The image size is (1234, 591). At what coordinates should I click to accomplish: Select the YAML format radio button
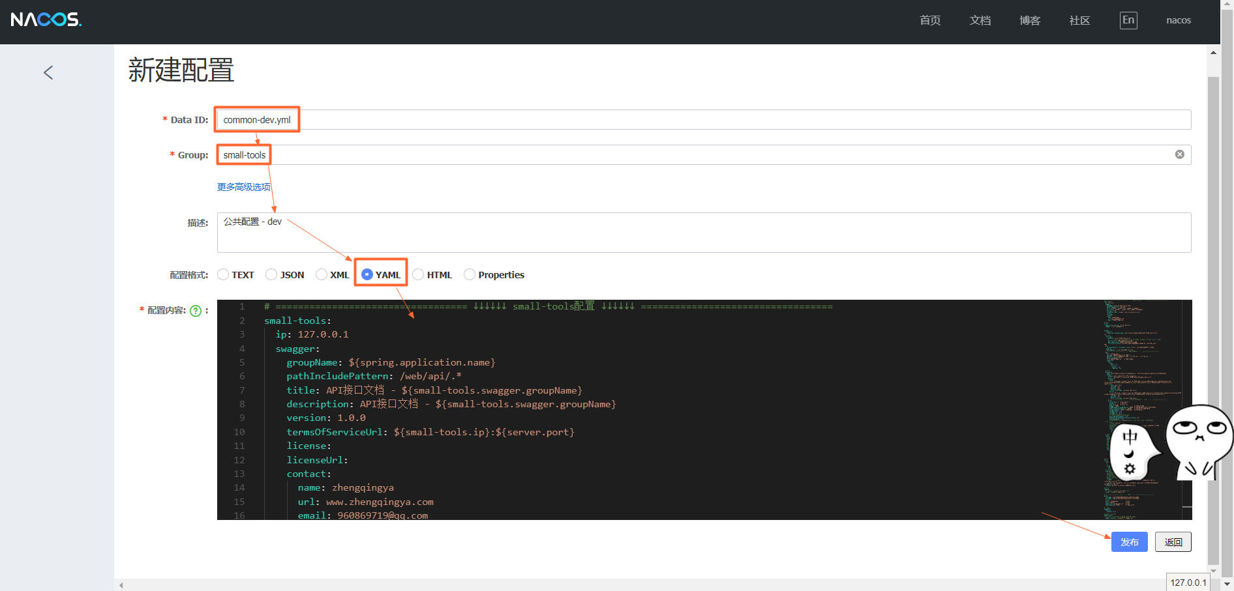pos(367,274)
